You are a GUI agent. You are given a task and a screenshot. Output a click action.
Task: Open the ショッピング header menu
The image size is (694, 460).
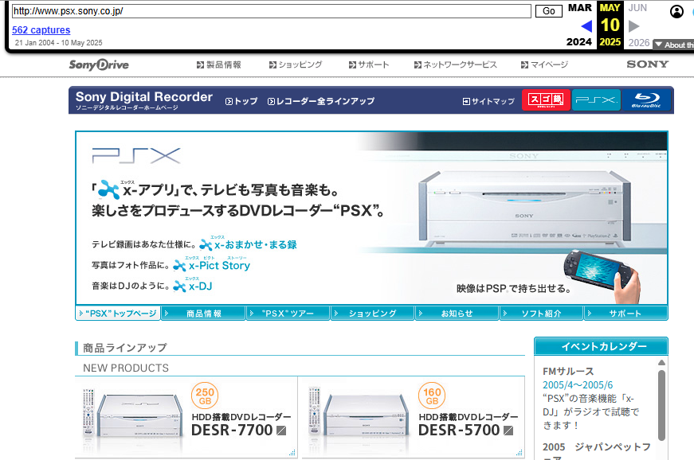[x=296, y=65]
